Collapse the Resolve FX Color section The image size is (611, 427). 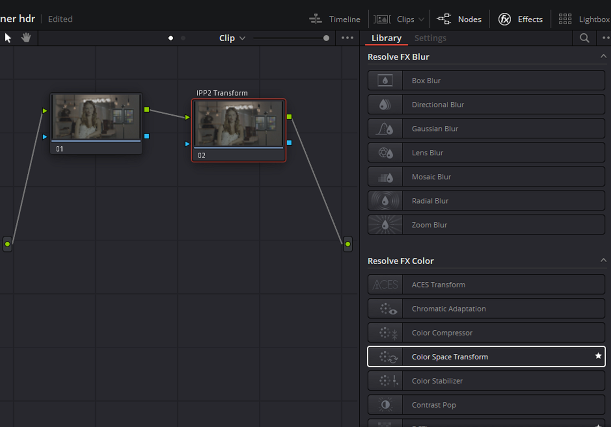pos(603,260)
